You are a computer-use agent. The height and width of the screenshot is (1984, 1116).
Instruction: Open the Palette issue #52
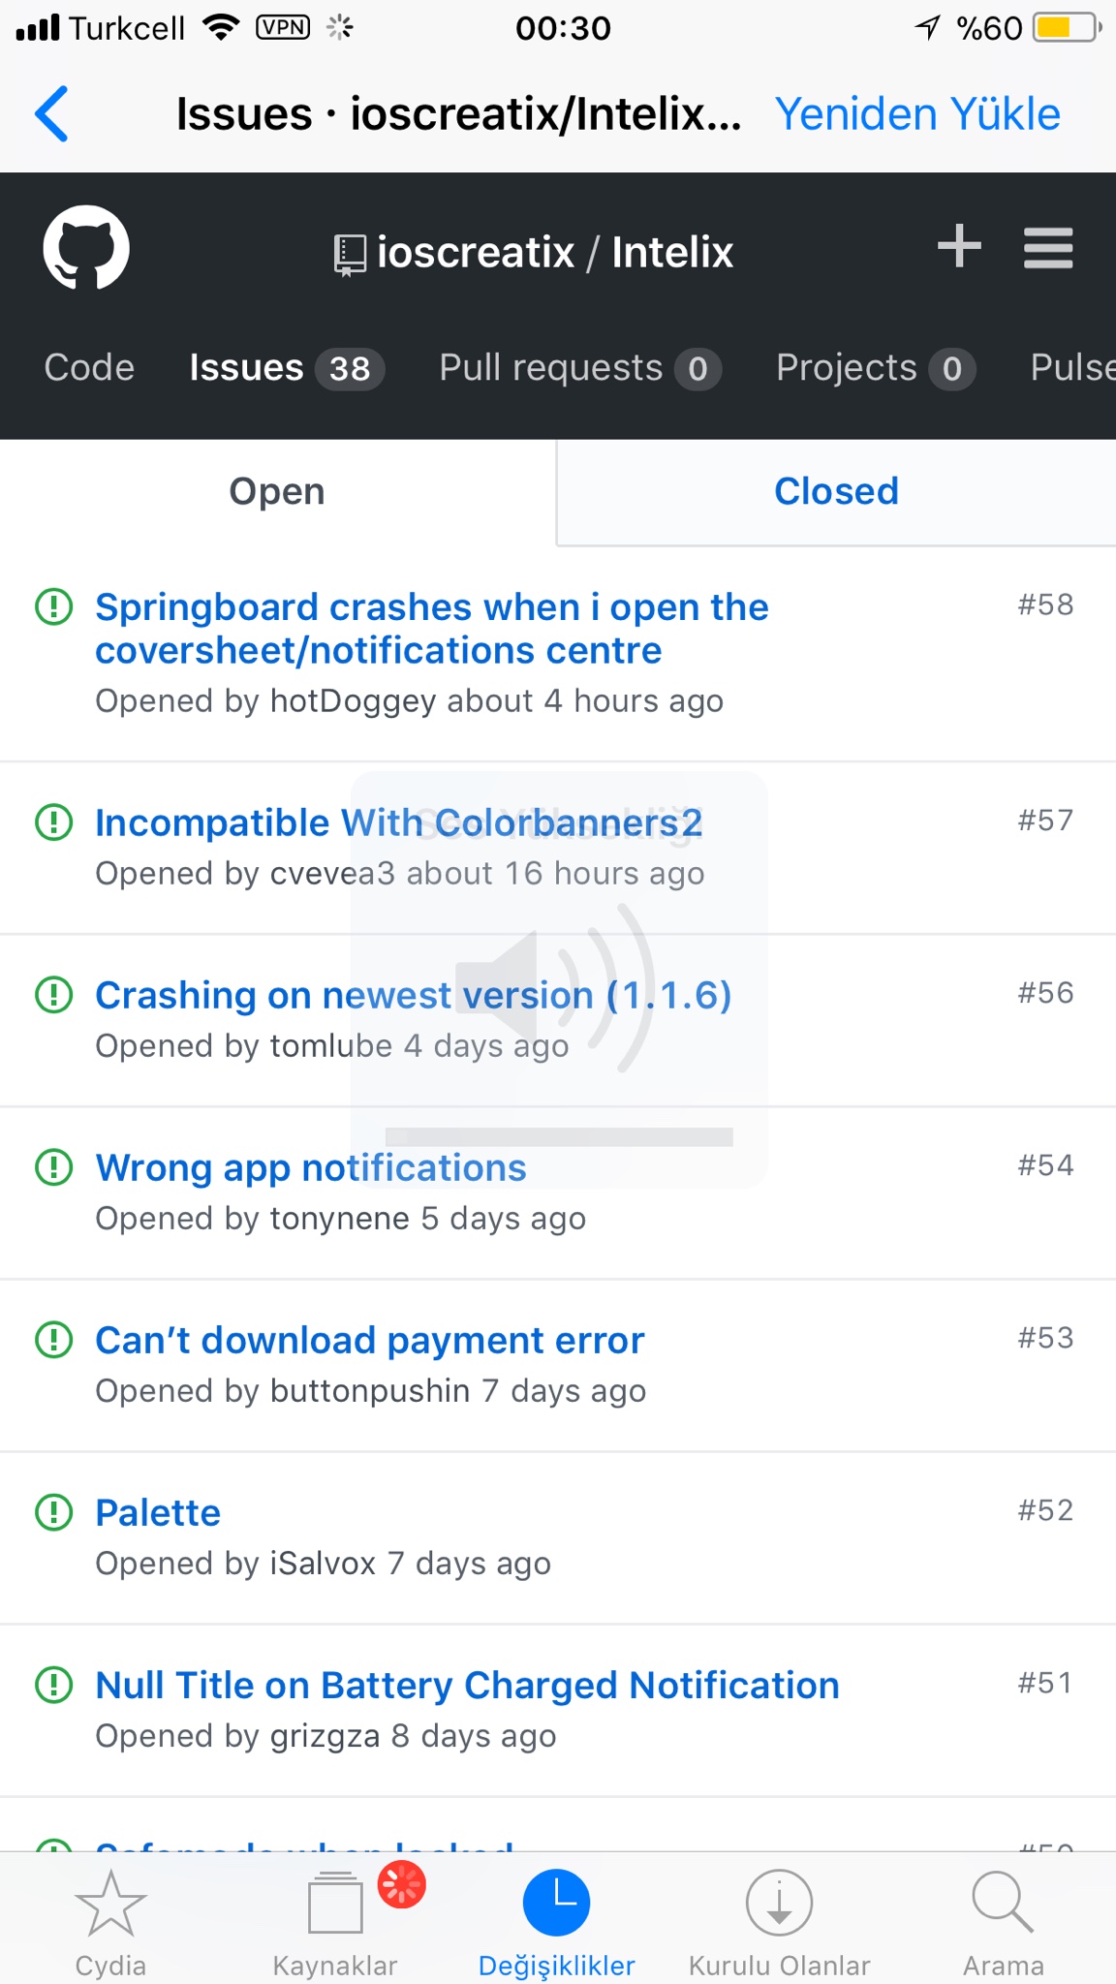[158, 1512]
